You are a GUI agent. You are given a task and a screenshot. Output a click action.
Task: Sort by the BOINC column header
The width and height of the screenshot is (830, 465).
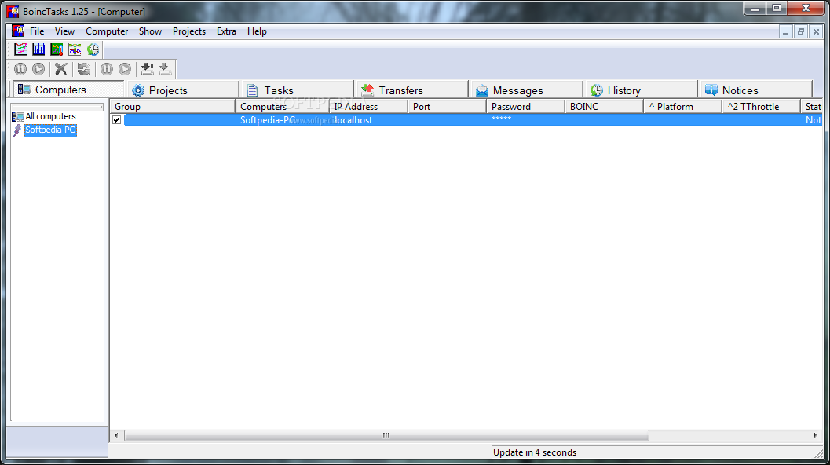[605, 107]
